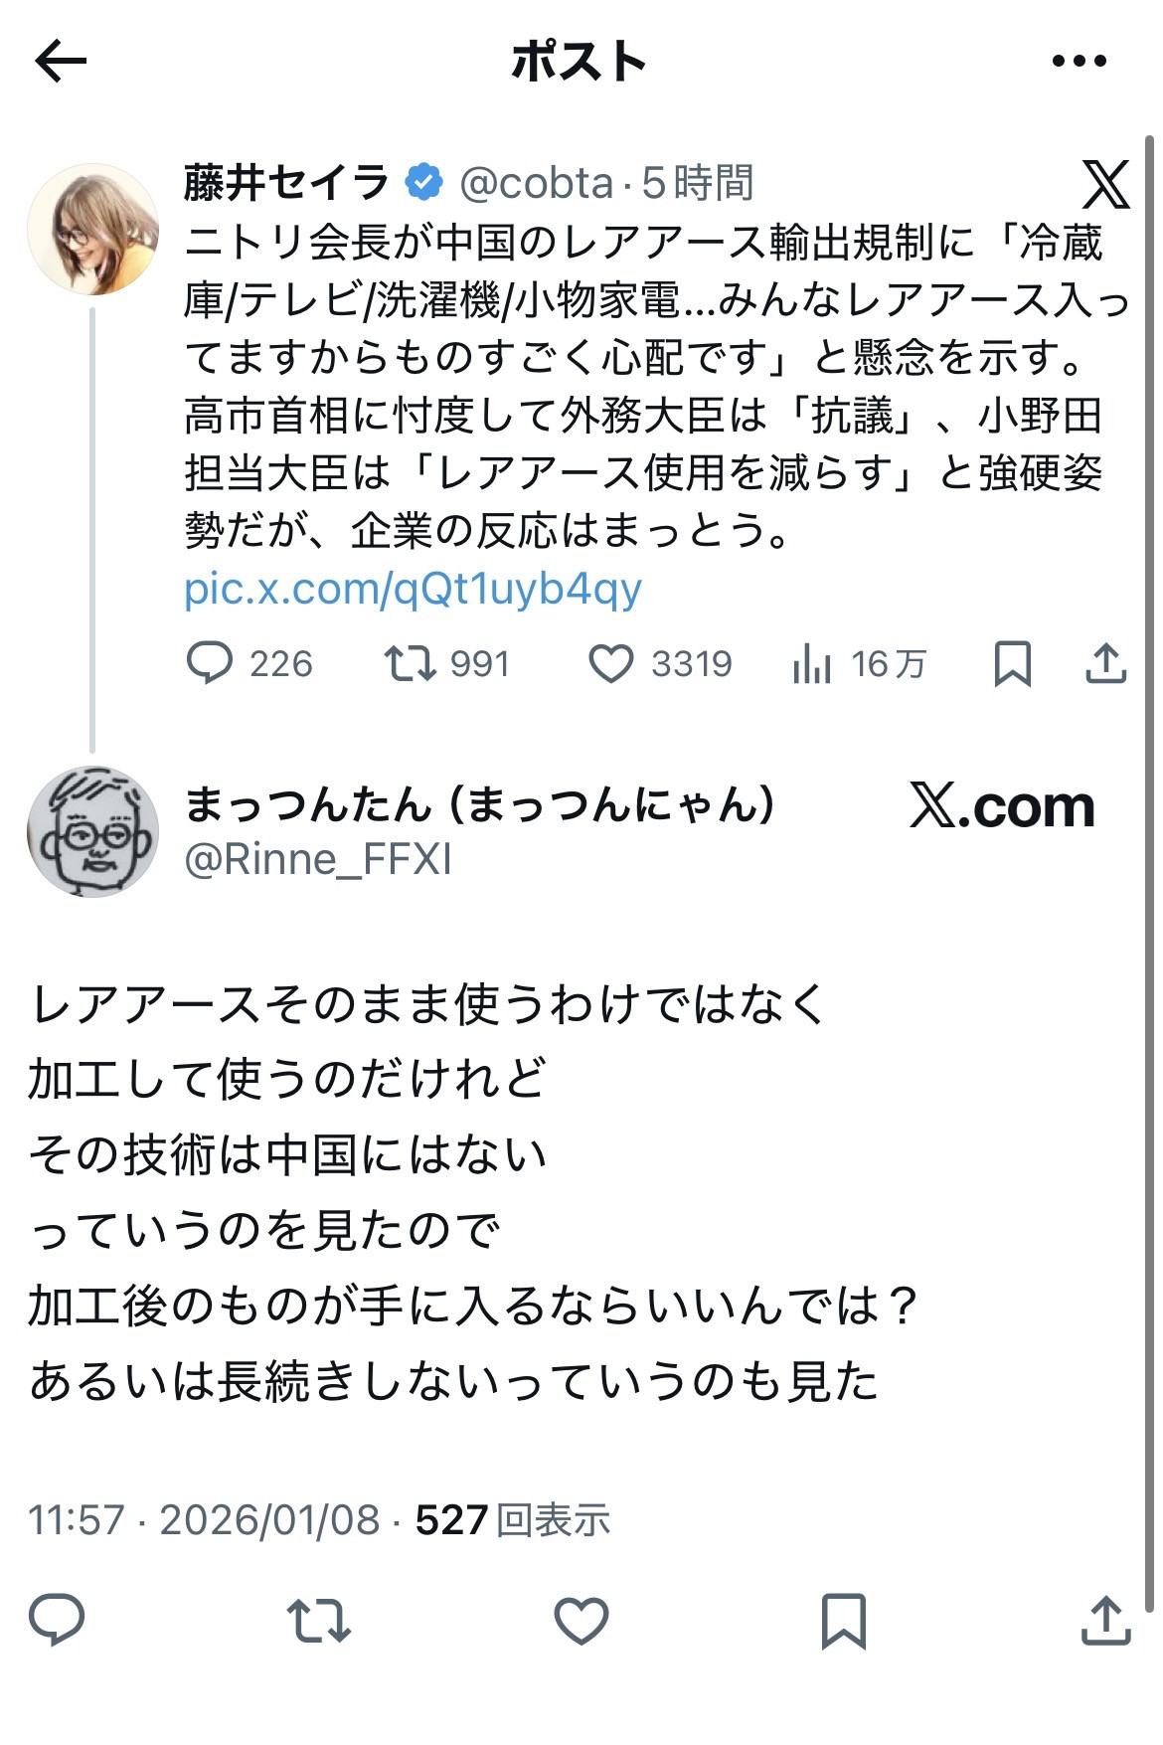Like the tweet with 3319 likes
The width and height of the screenshot is (1163, 1745).
[x=611, y=663]
